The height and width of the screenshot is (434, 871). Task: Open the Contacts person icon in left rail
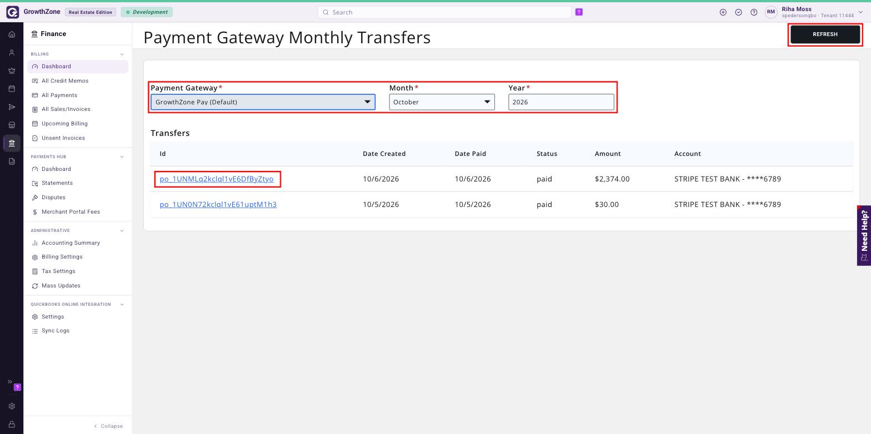click(x=12, y=53)
